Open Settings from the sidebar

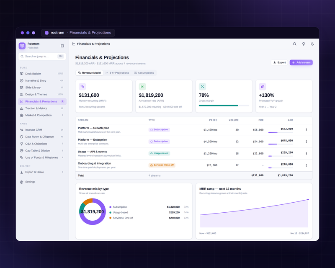[42, 182]
